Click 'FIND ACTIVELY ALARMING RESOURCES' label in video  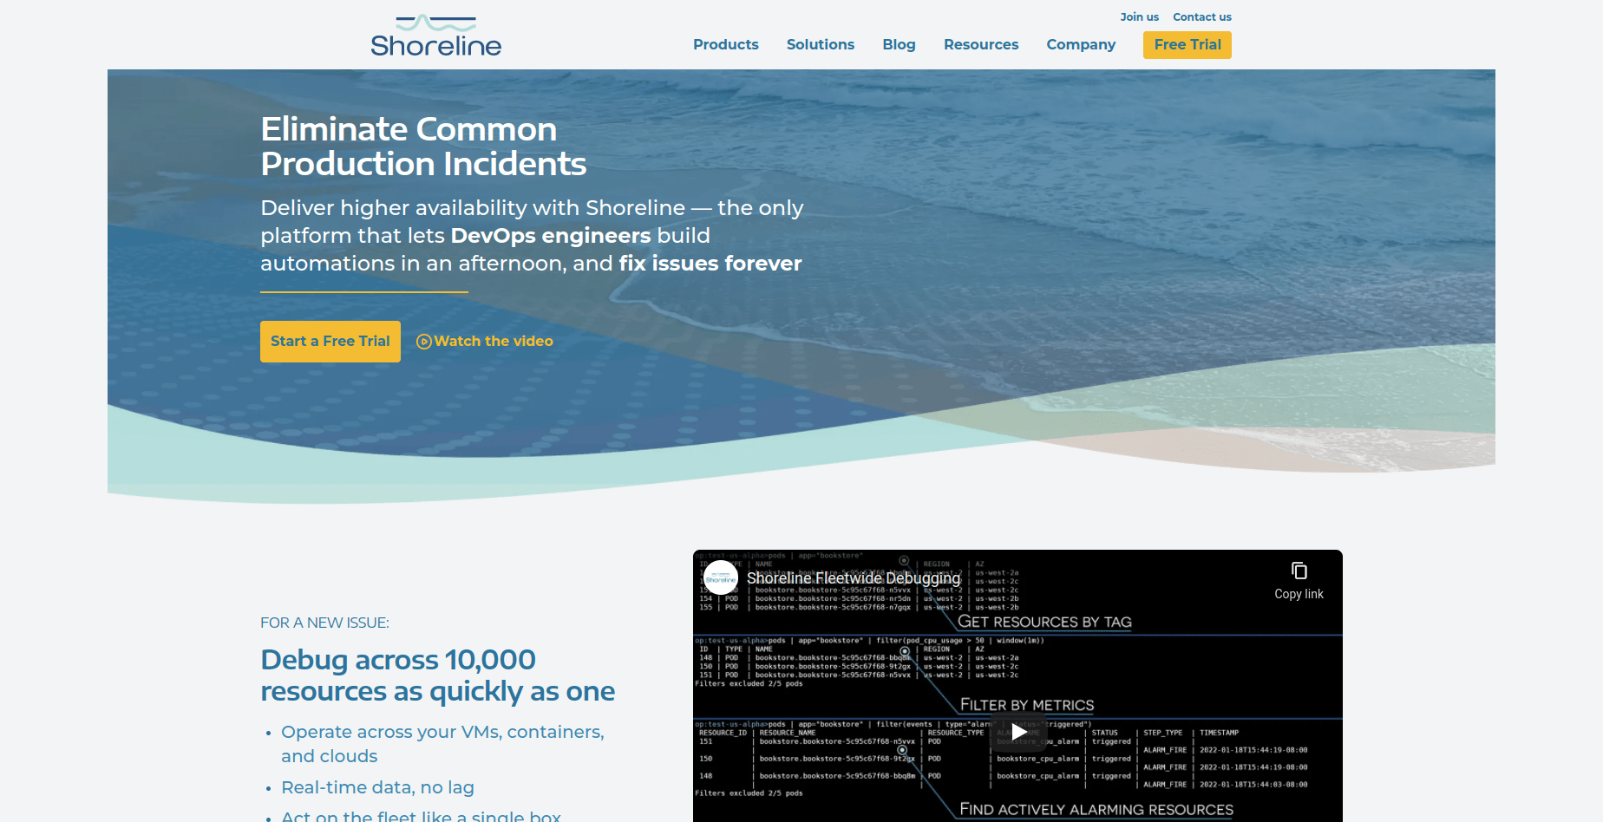pos(1096,809)
